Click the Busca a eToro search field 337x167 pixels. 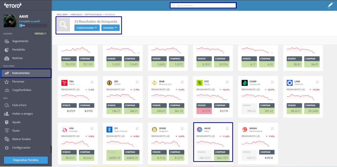203,5
